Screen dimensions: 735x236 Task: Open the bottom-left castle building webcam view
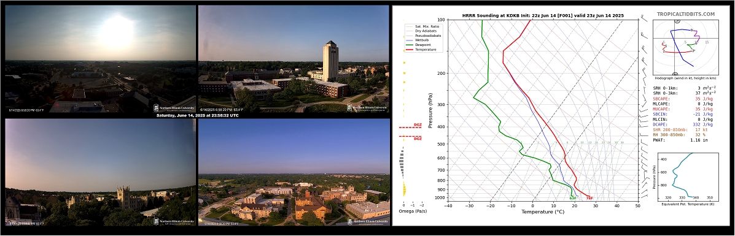tap(100, 172)
